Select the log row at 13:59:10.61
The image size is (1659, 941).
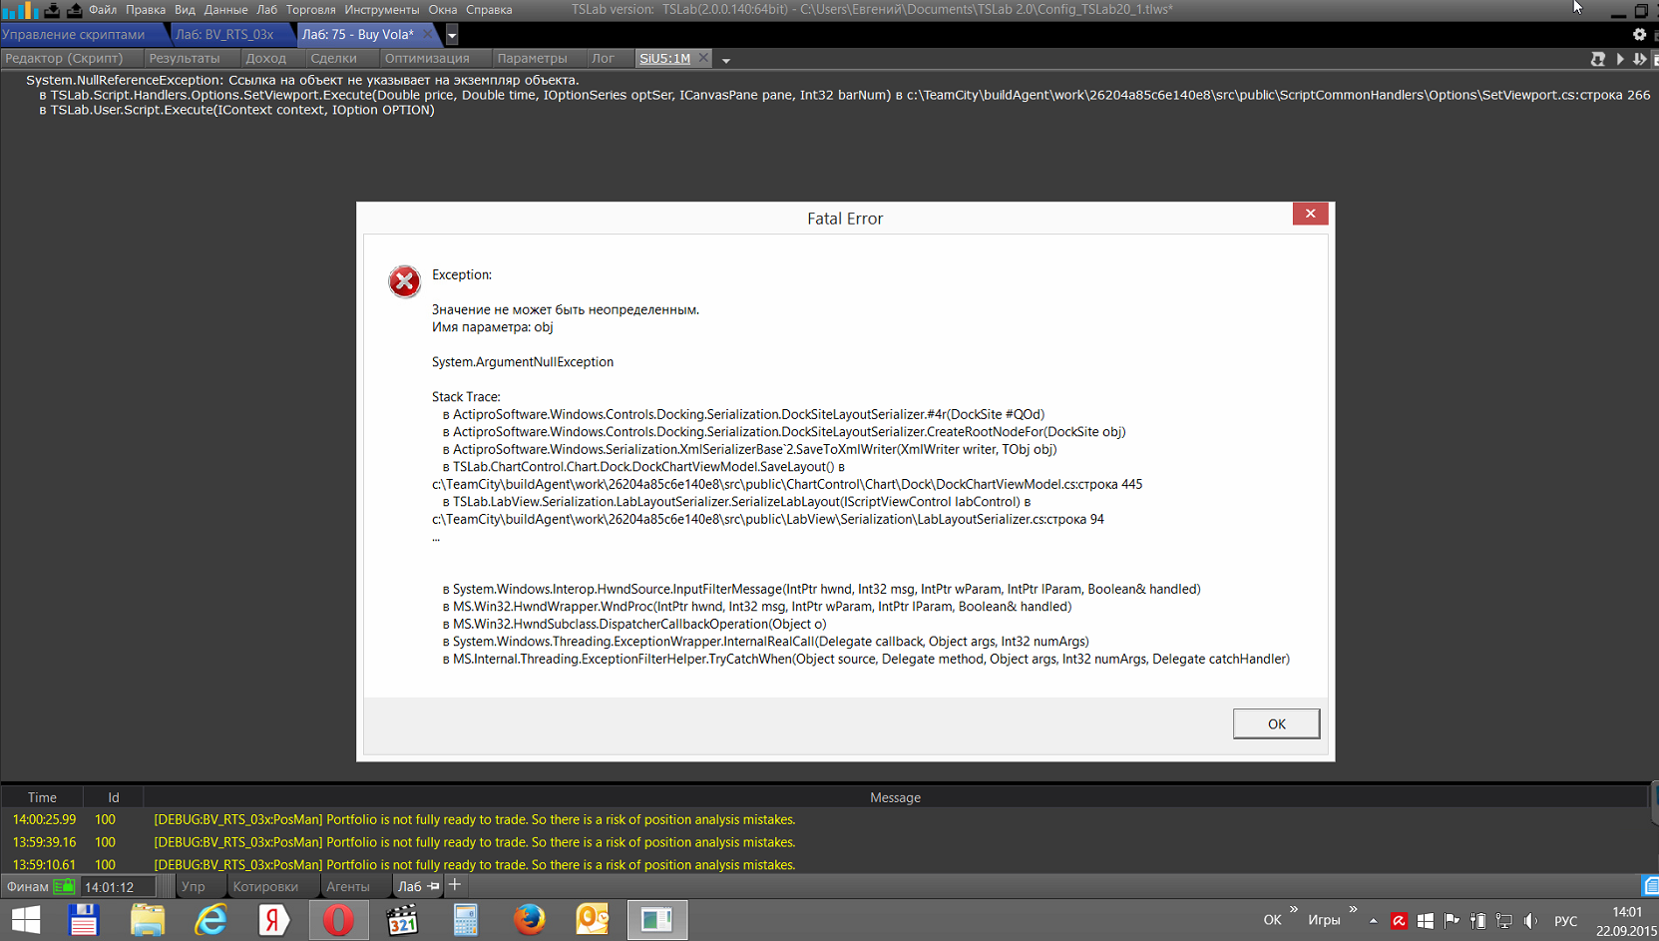(824, 864)
